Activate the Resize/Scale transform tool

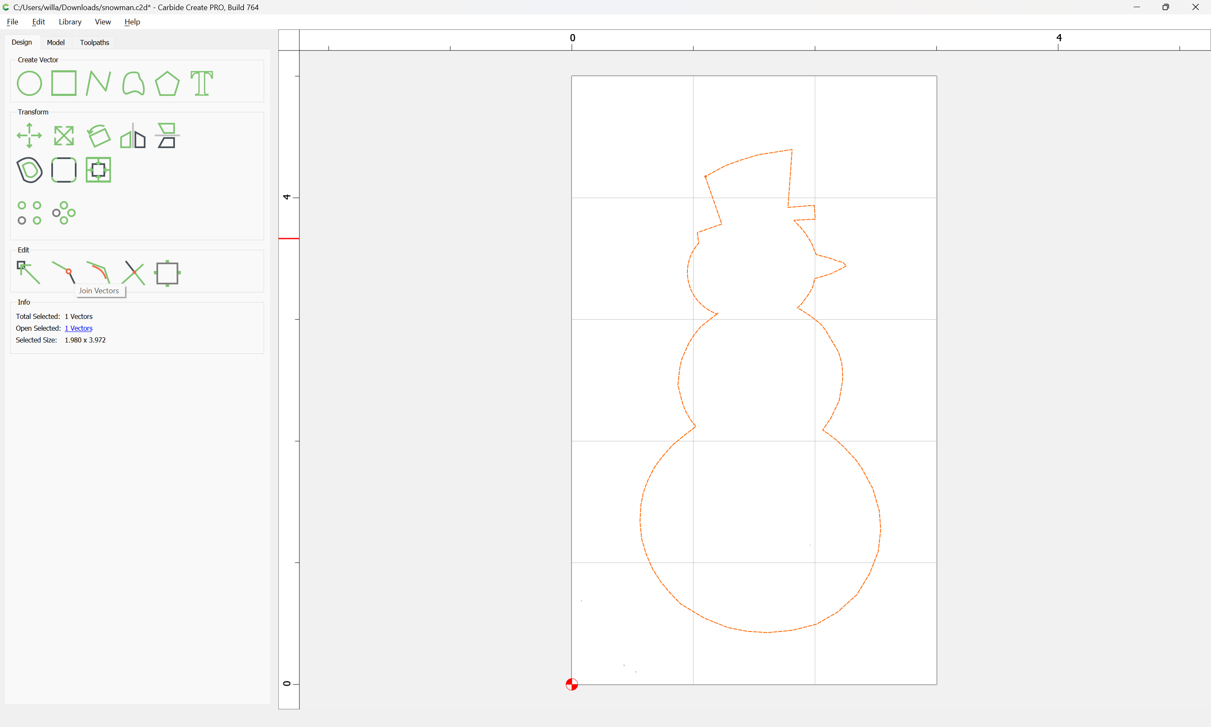[63, 136]
